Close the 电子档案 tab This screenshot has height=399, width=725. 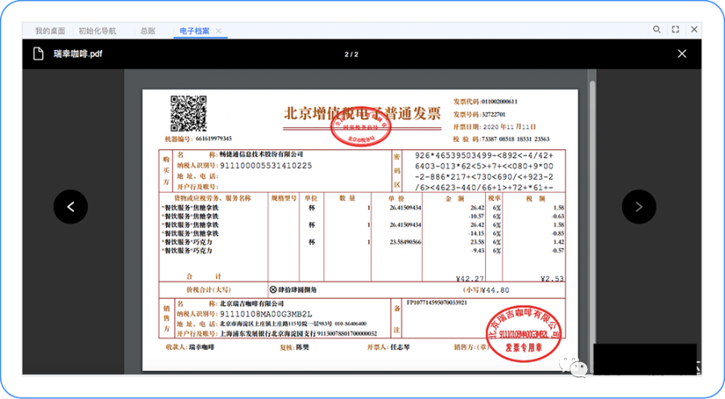tap(218, 31)
